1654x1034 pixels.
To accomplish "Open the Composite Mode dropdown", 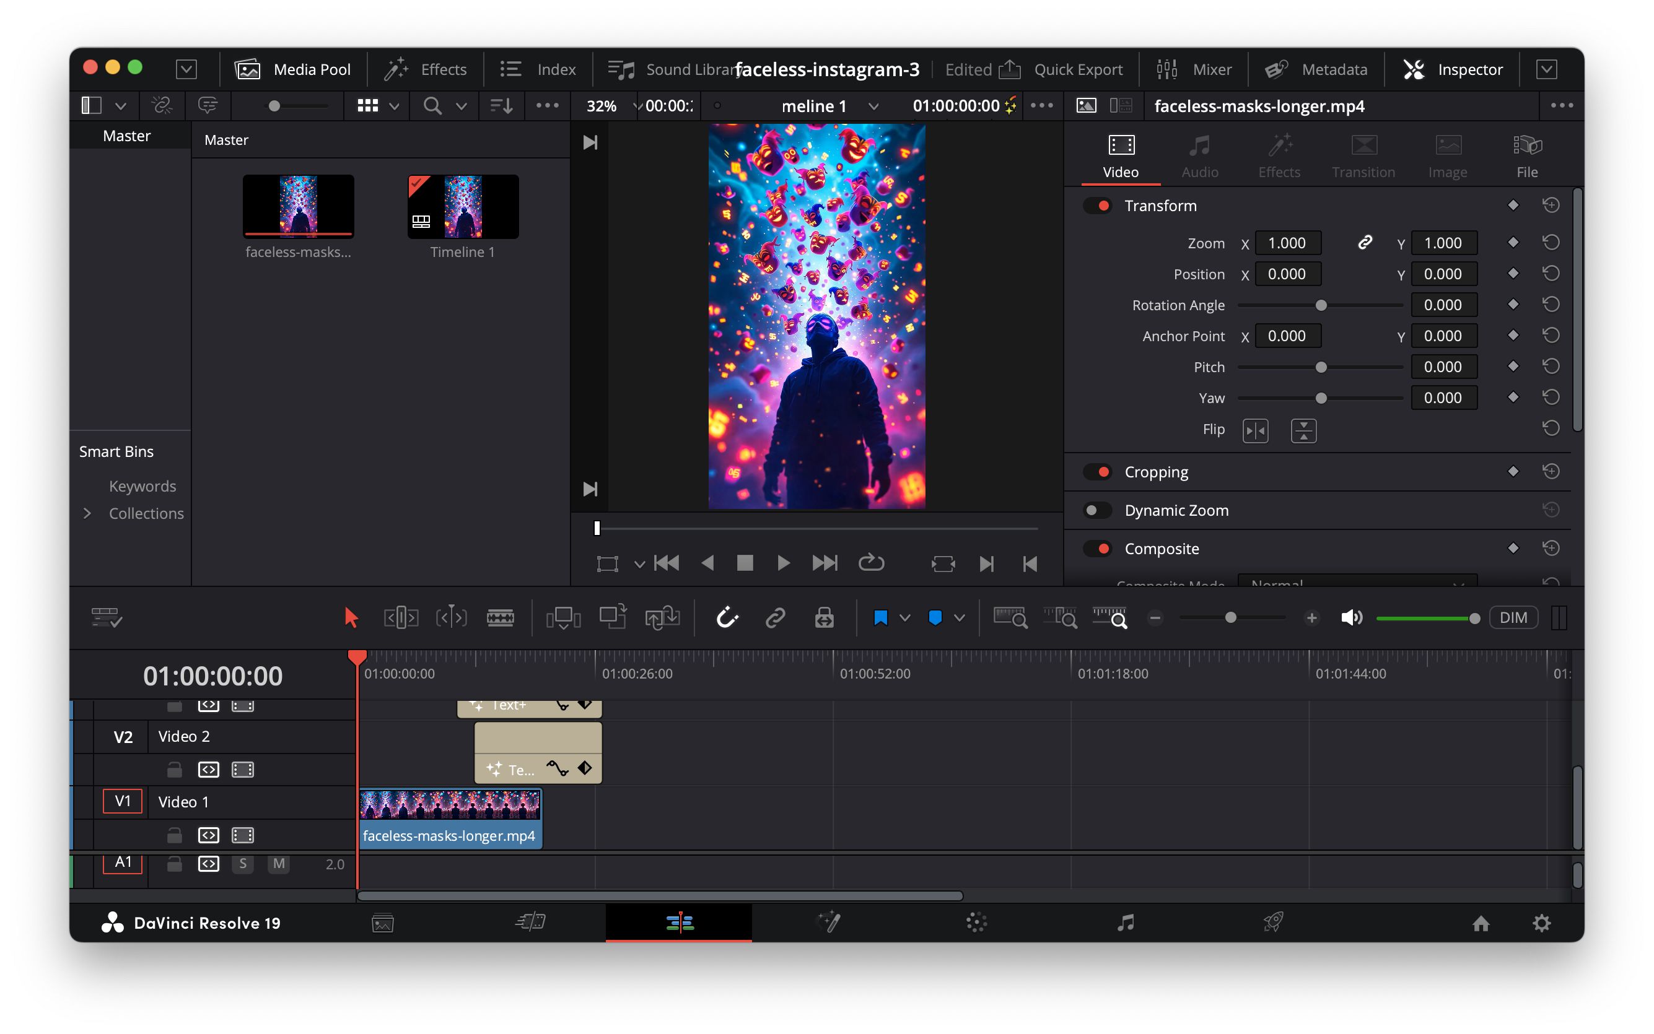I will [x=1357, y=582].
